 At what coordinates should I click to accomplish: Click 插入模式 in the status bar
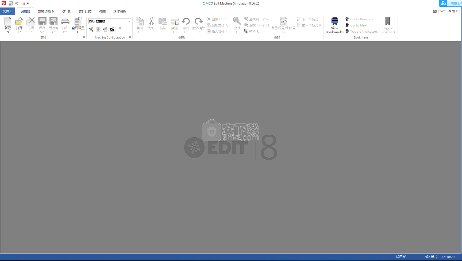[431, 257]
